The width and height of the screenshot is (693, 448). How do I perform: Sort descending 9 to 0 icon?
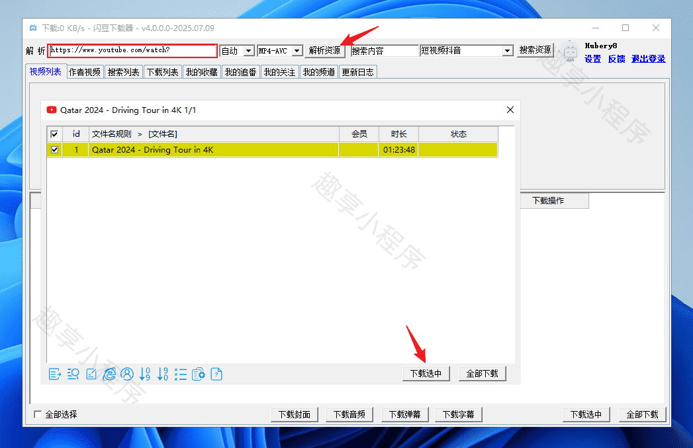(163, 374)
